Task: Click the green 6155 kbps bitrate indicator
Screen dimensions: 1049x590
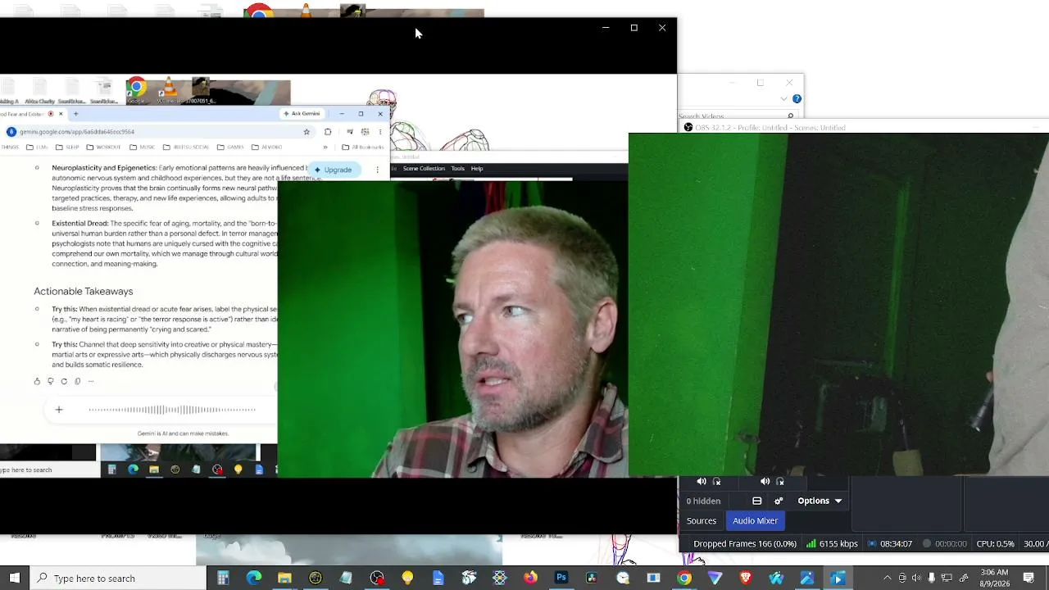Action: pos(832,543)
